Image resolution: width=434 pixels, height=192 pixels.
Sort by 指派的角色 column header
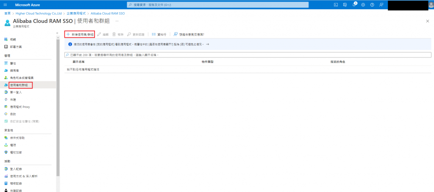click(338, 62)
